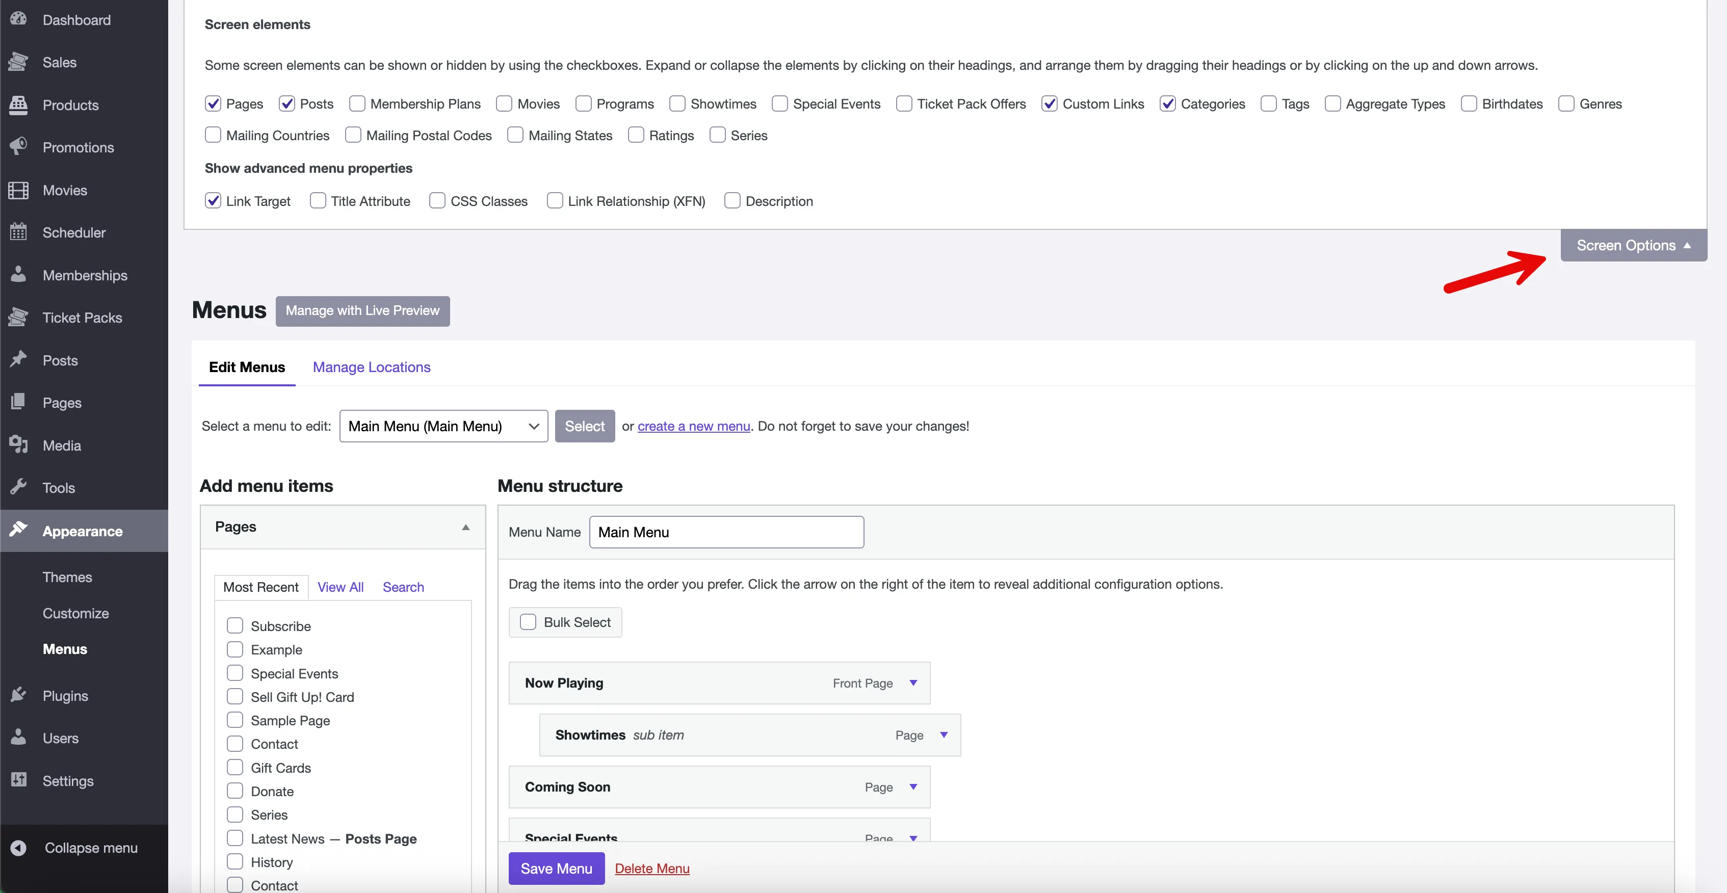
Task: Open Plugins plug icon
Action: click(x=19, y=695)
